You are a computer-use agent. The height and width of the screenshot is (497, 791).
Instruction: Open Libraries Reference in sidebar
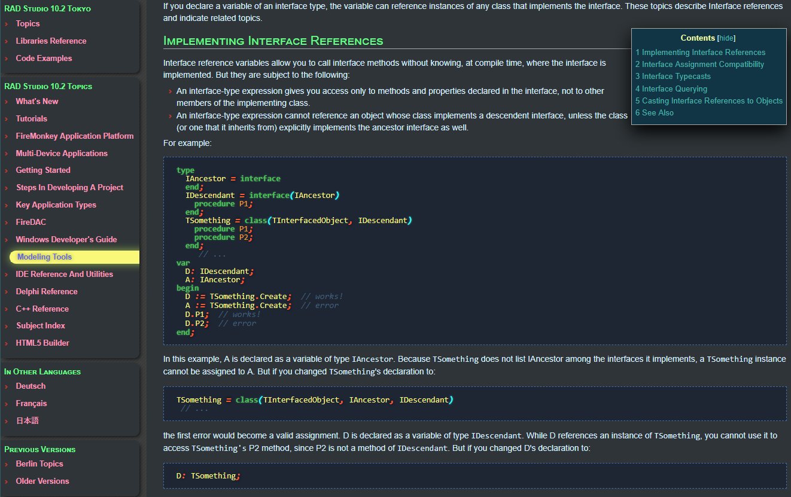click(x=51, y=41)
